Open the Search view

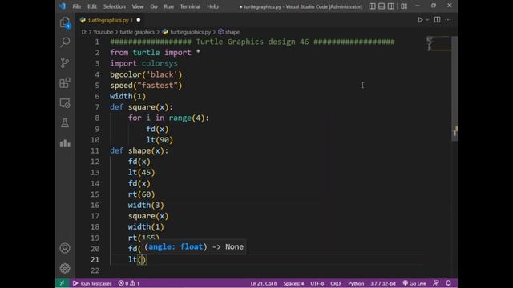pyautogui.click(x=65, y=42)
